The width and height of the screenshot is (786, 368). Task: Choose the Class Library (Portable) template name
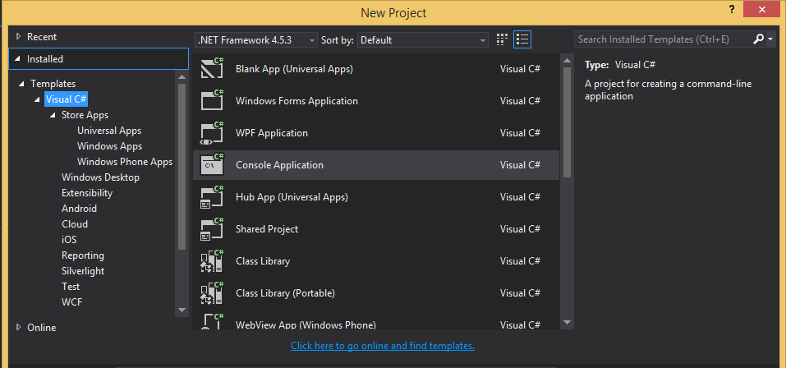point(285,293)
